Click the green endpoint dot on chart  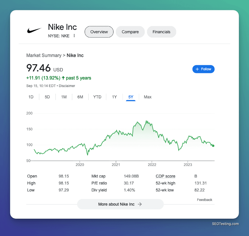[x=213, y=146]
